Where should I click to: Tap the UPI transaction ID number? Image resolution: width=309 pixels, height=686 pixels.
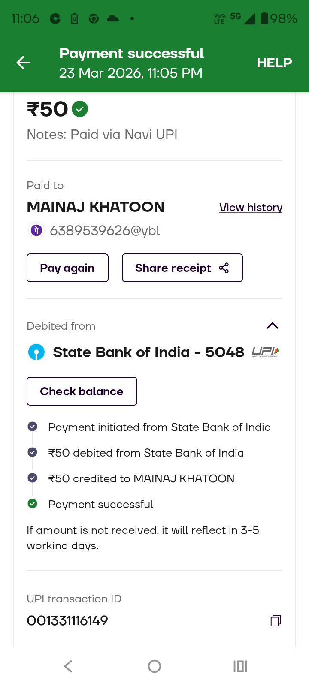click(x=67, y=620)
